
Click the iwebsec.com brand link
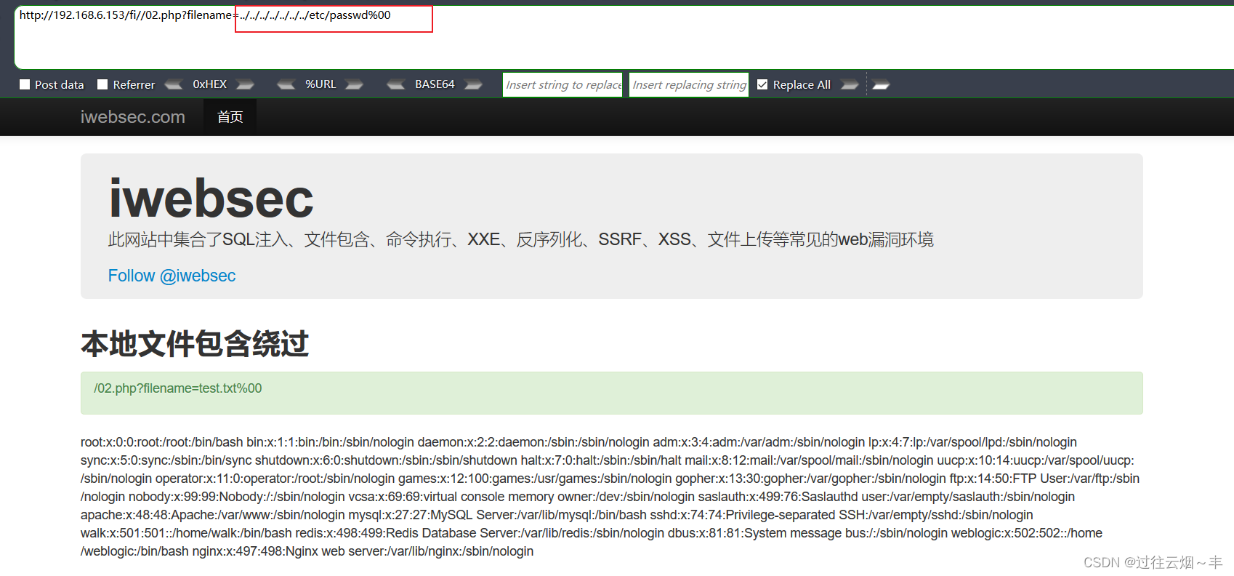point(133,117)
